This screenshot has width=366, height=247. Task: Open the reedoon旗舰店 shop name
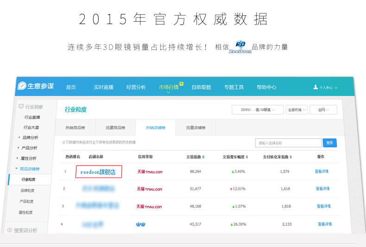[98, 172]
